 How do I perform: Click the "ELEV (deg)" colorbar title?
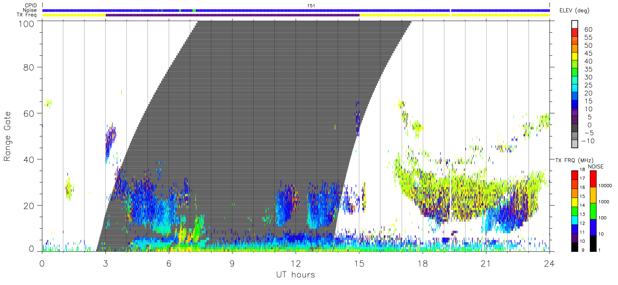pyautogui.click(x=575, y=10)
